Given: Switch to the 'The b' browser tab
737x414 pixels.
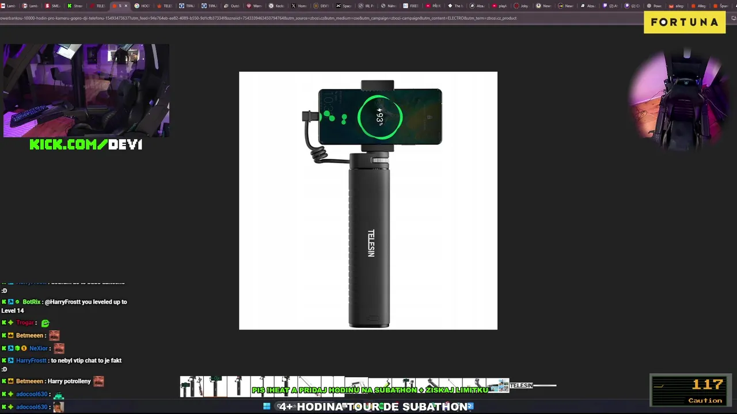Looking at the screenshot, I should click(456, 6).
